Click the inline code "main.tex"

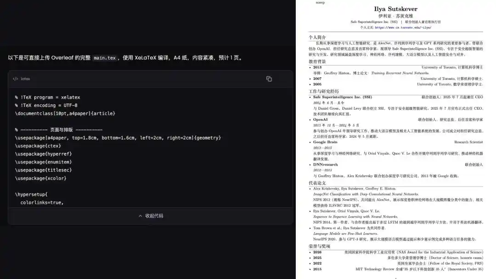coord(105,58)
